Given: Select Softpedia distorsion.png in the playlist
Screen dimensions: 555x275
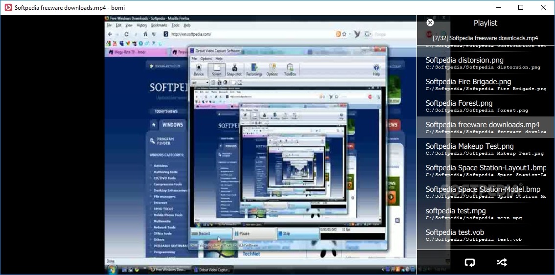Looking at the screenshot, I should point(486,63).
